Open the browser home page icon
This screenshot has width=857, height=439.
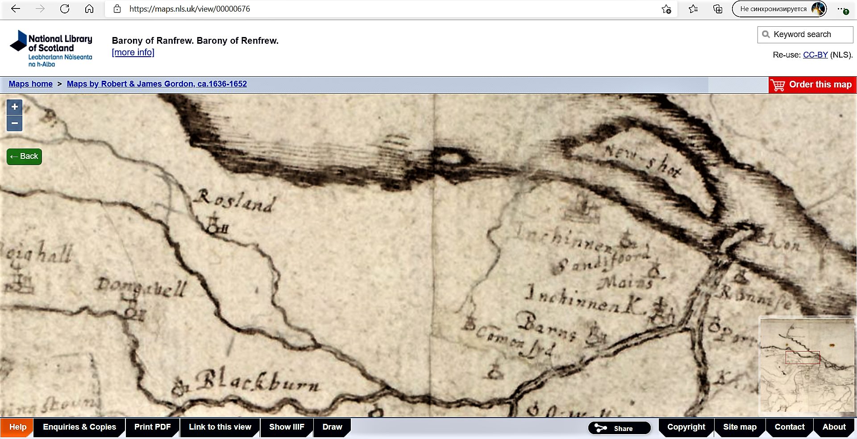pos(89,9)
